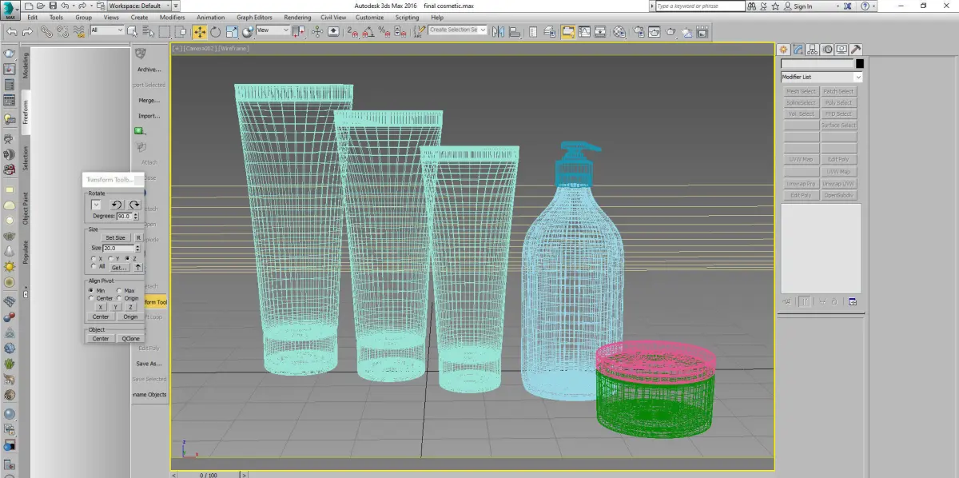Open Render Setup teapot icon

[x=639, y=32]
